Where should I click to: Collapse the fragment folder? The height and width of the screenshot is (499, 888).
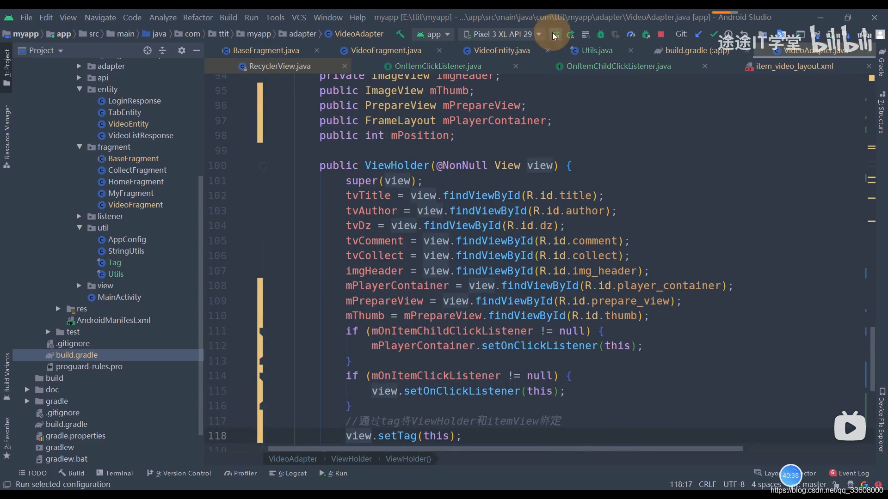pos(79,147)
